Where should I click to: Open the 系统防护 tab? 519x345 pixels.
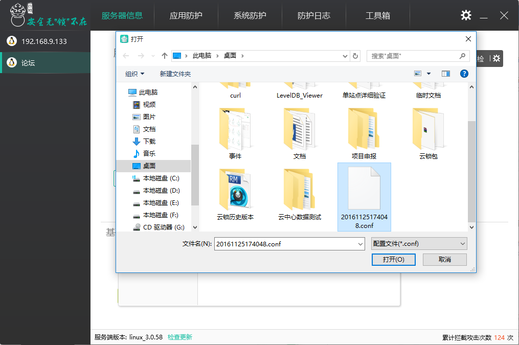coord(250,15)
